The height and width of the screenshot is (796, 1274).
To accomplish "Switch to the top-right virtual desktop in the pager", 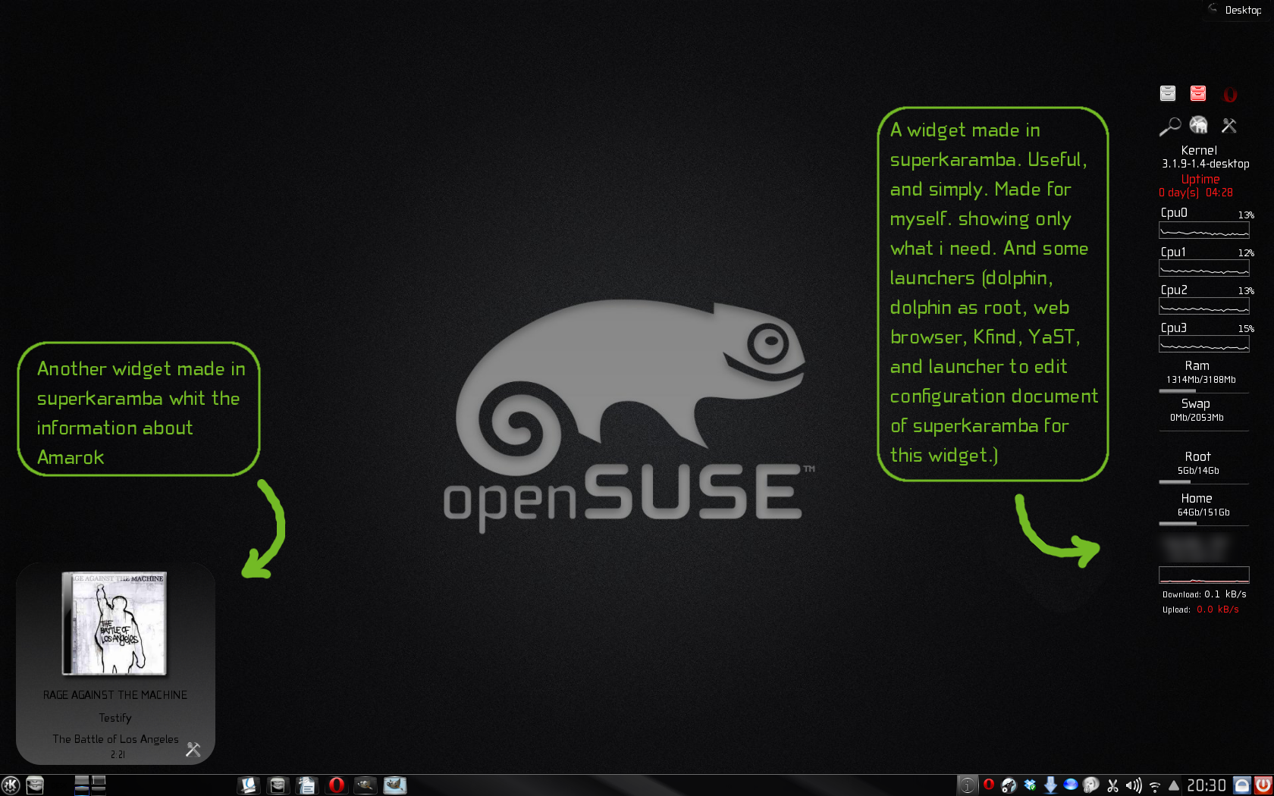I will coord(99,780).
